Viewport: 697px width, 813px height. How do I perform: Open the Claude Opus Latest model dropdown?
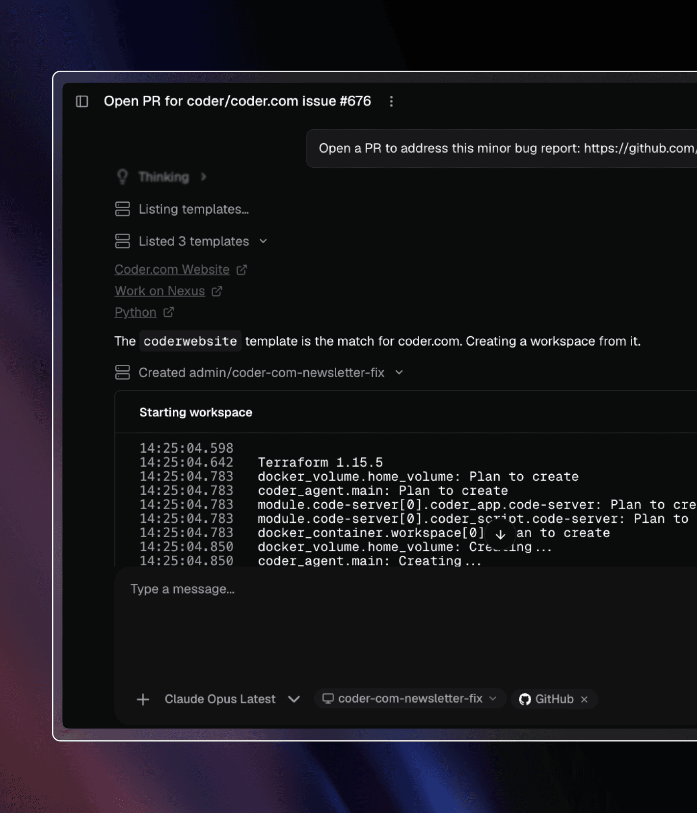click(232, 699)
